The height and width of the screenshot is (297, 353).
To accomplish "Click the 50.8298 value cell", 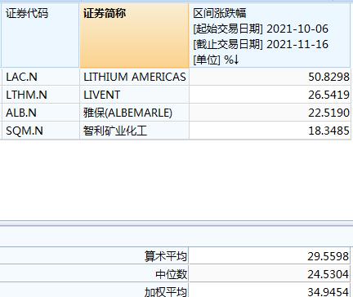I will pos(270,77).
